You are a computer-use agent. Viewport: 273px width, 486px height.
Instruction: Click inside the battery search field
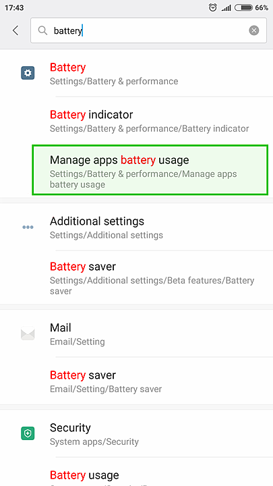148,30
